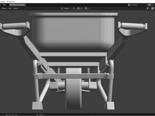Open the Global transform orientation dropdown
This screenshot has width=155, height=116.
pos(66,8)
